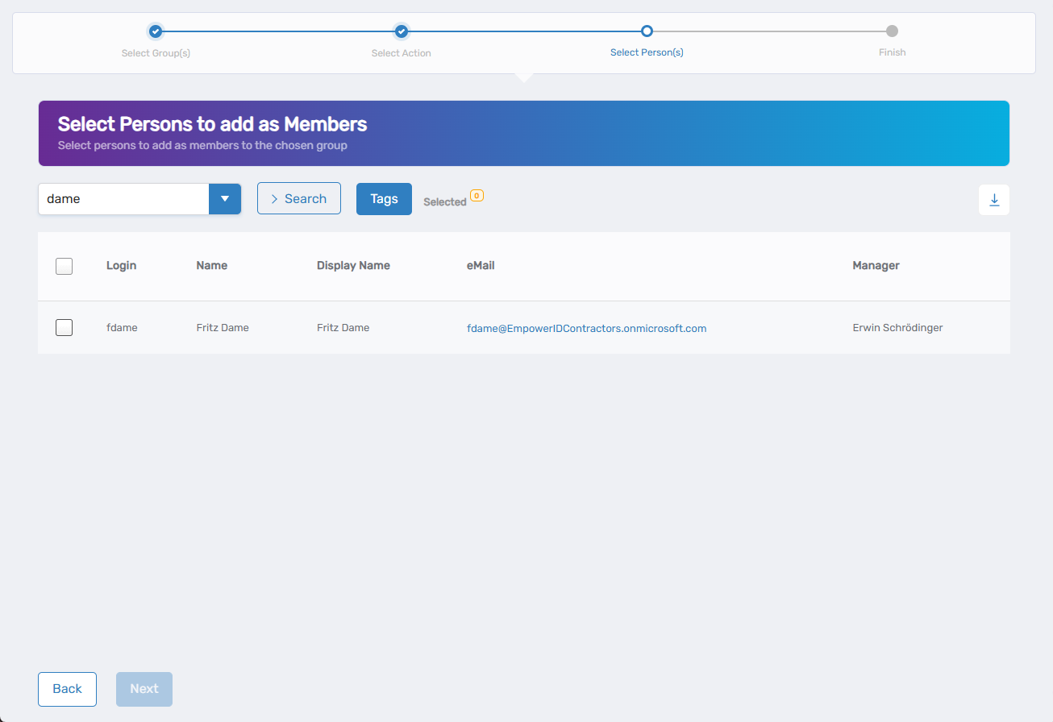
Task: Click the Selected counter badge showing zero
Action: click(x=477, y=195)
